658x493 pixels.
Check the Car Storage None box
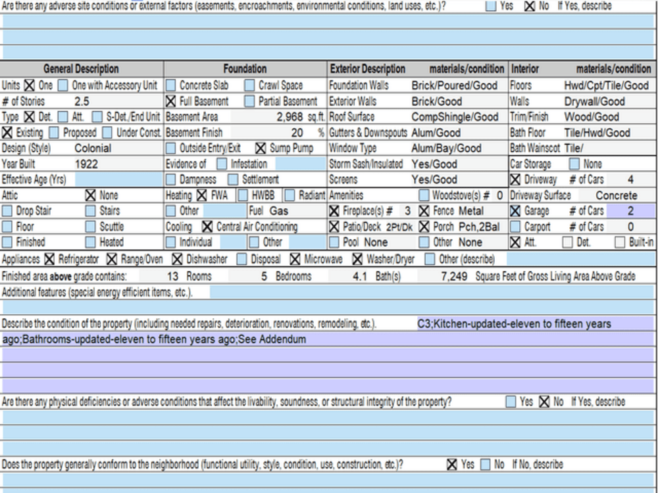pos(574,164)
